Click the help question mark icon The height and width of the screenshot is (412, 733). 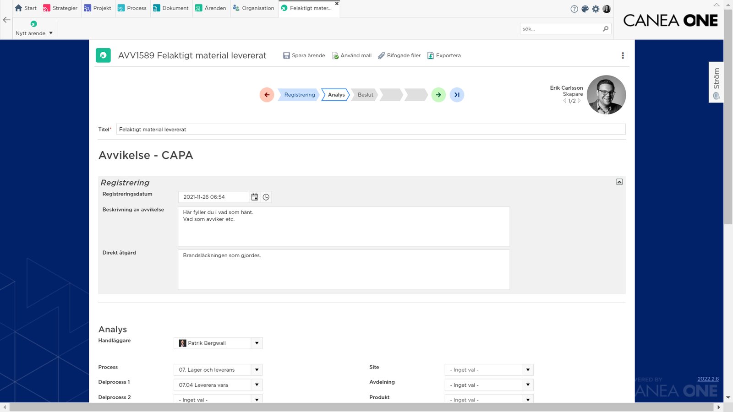tap(574, 9)
